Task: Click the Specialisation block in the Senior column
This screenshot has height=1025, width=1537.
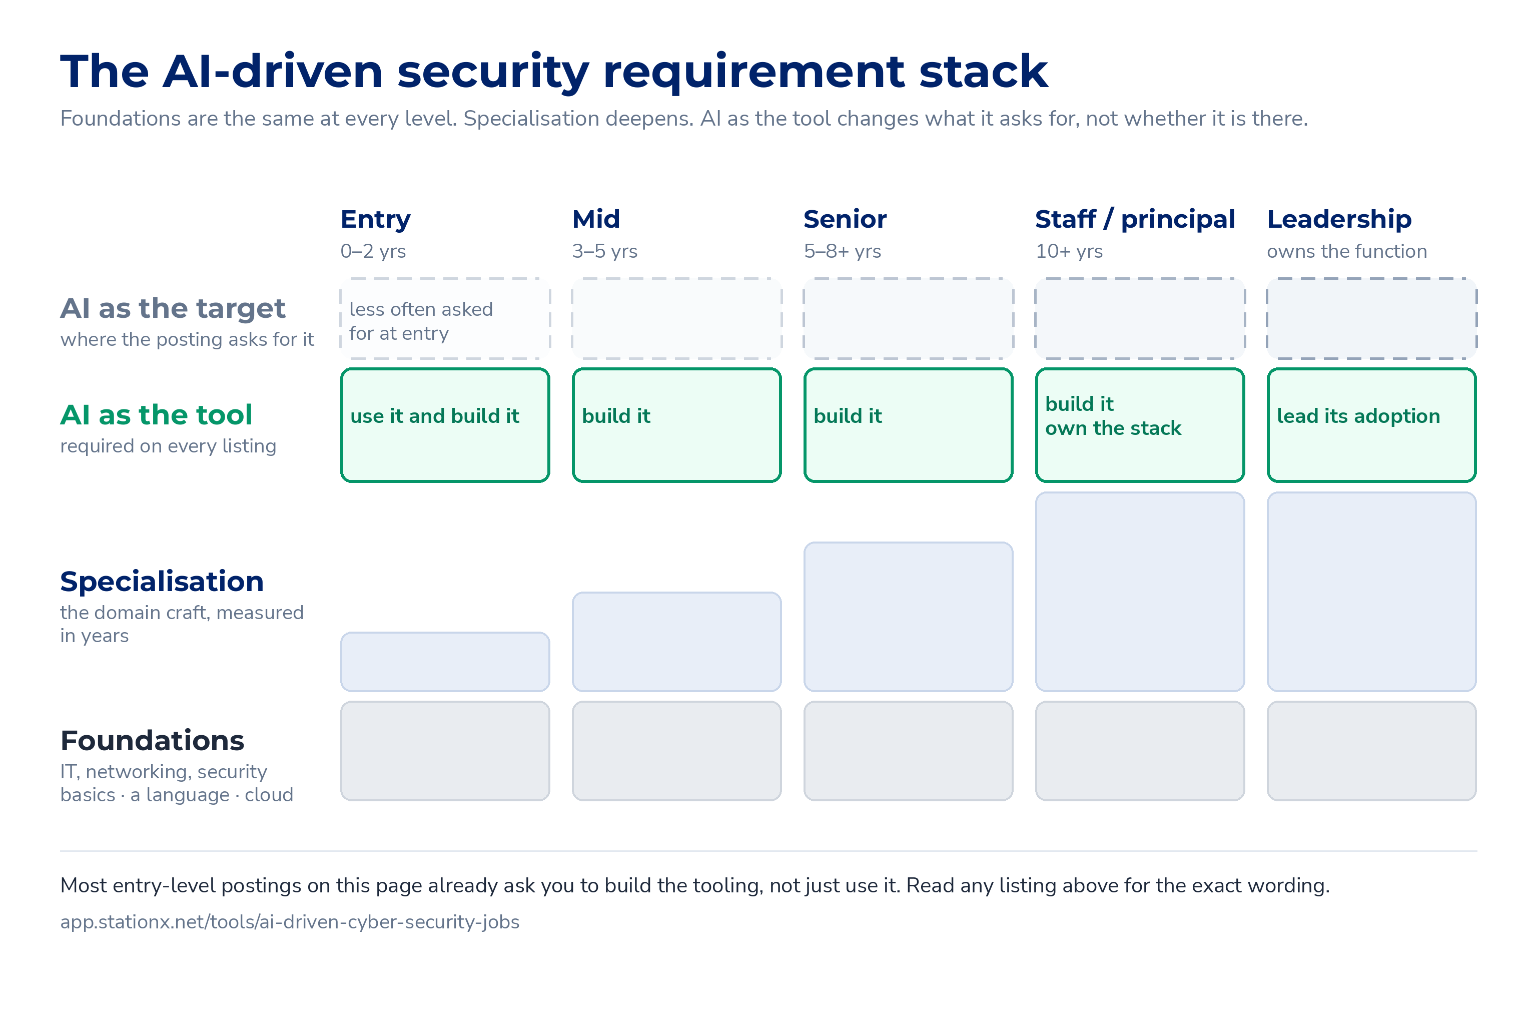Action: pos(909,617)
